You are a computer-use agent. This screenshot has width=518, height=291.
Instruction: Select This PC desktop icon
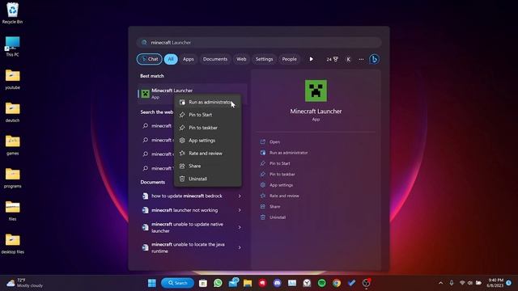(x=13, y=47)
